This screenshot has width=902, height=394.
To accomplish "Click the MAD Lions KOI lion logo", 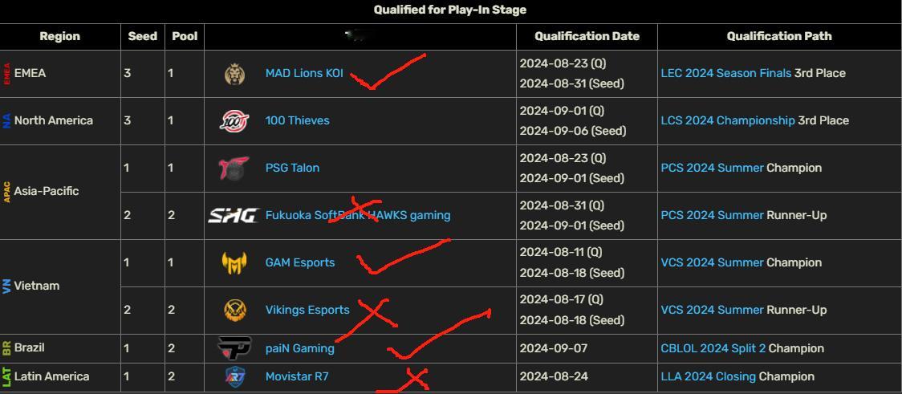I will pos(234,74).
